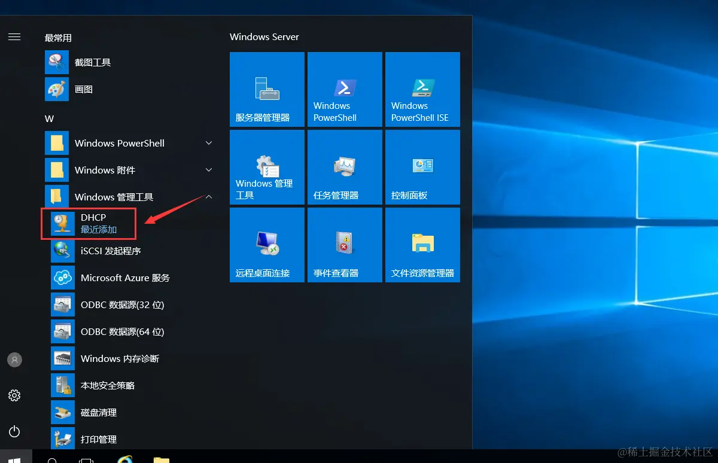Launch the 远程桌面连接 tile
The height and width of the screenshot is (463, 718).
[267, 245]
